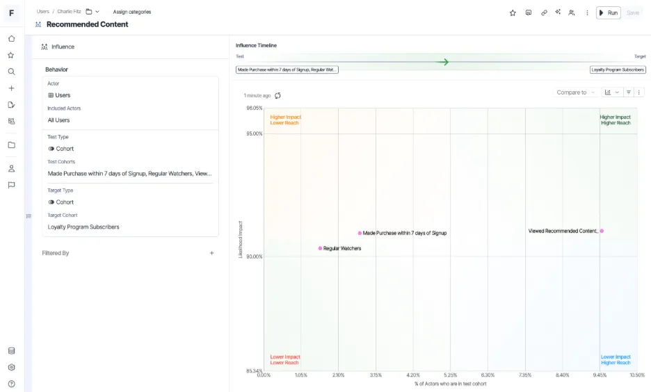Click Higher Impact Higher Reach label
The image size is (651, 392).
click(616, 120)
